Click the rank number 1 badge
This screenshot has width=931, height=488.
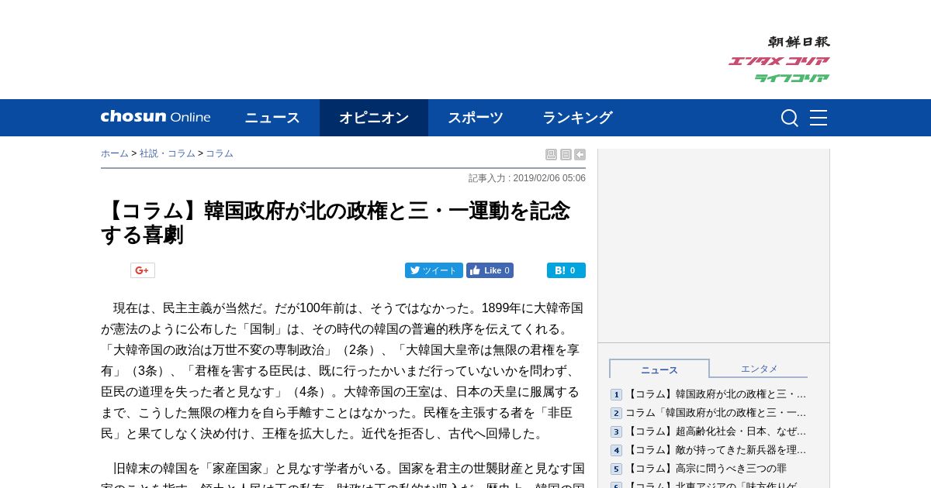tap(616, 395)
